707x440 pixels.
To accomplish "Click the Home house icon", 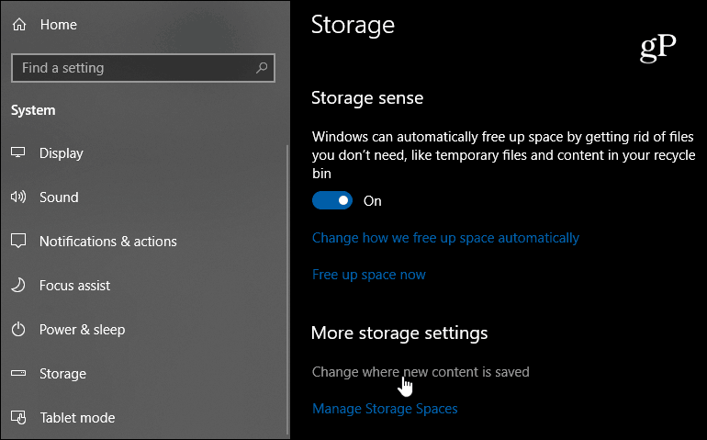I will pyautogui.click(x=19, y=25).
